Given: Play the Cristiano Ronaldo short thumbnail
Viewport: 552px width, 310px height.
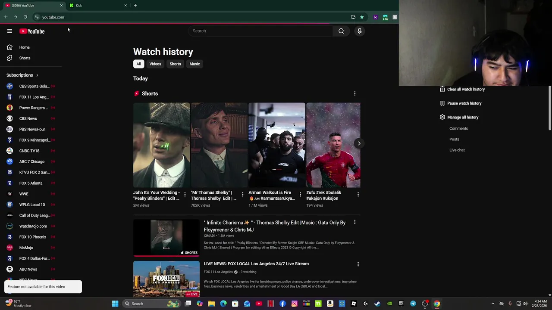Looking at the screenshot, I should coord(333,145).
